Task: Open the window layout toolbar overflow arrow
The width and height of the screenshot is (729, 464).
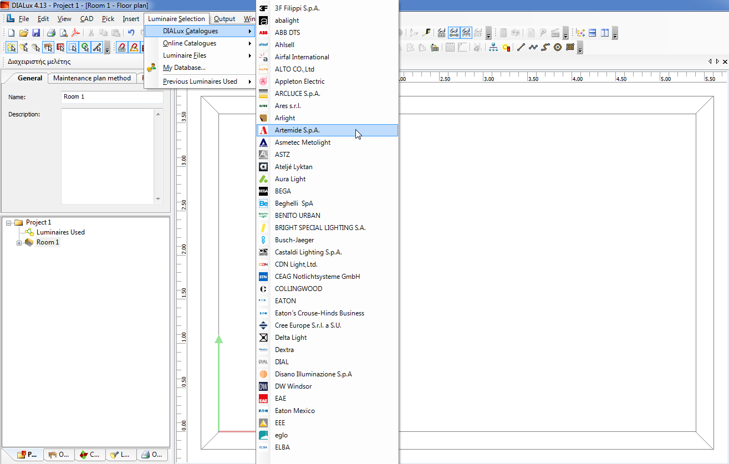Action: tap(615, 34)
